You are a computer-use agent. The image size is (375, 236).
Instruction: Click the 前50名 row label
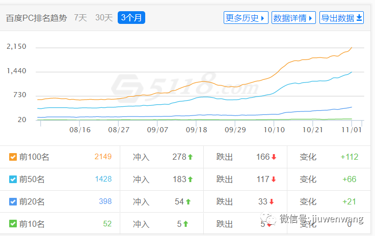pyautogui.click(x=32, y=179)
